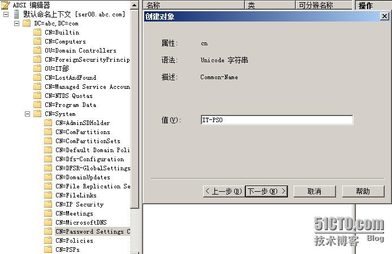Click the tree pane scroll up arrow
392x254 pixels.
click(x=135, y=5)
